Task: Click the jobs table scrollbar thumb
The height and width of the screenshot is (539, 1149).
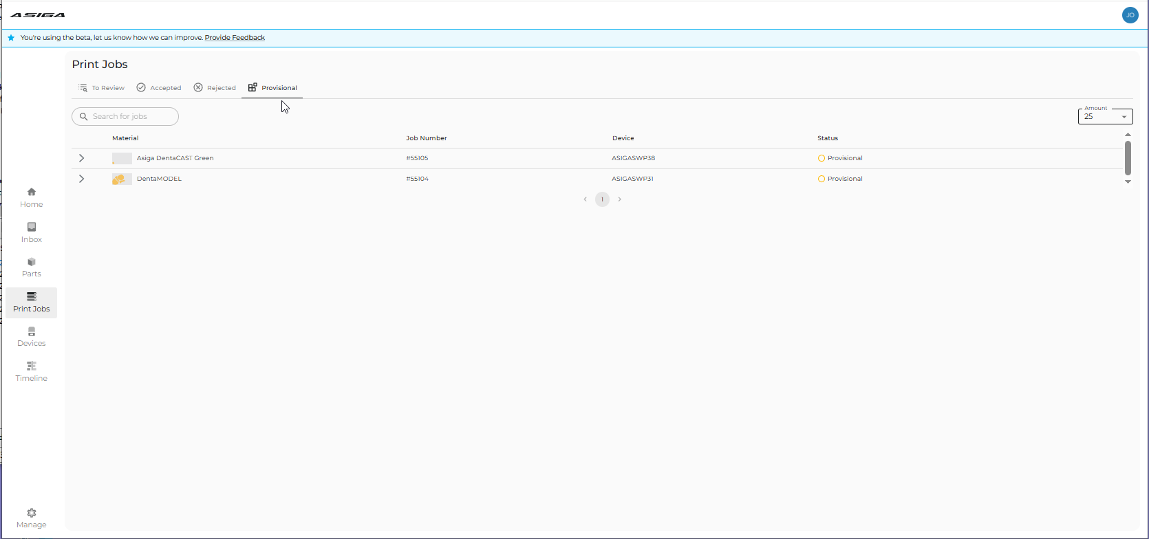Action: pos(1128,158)
